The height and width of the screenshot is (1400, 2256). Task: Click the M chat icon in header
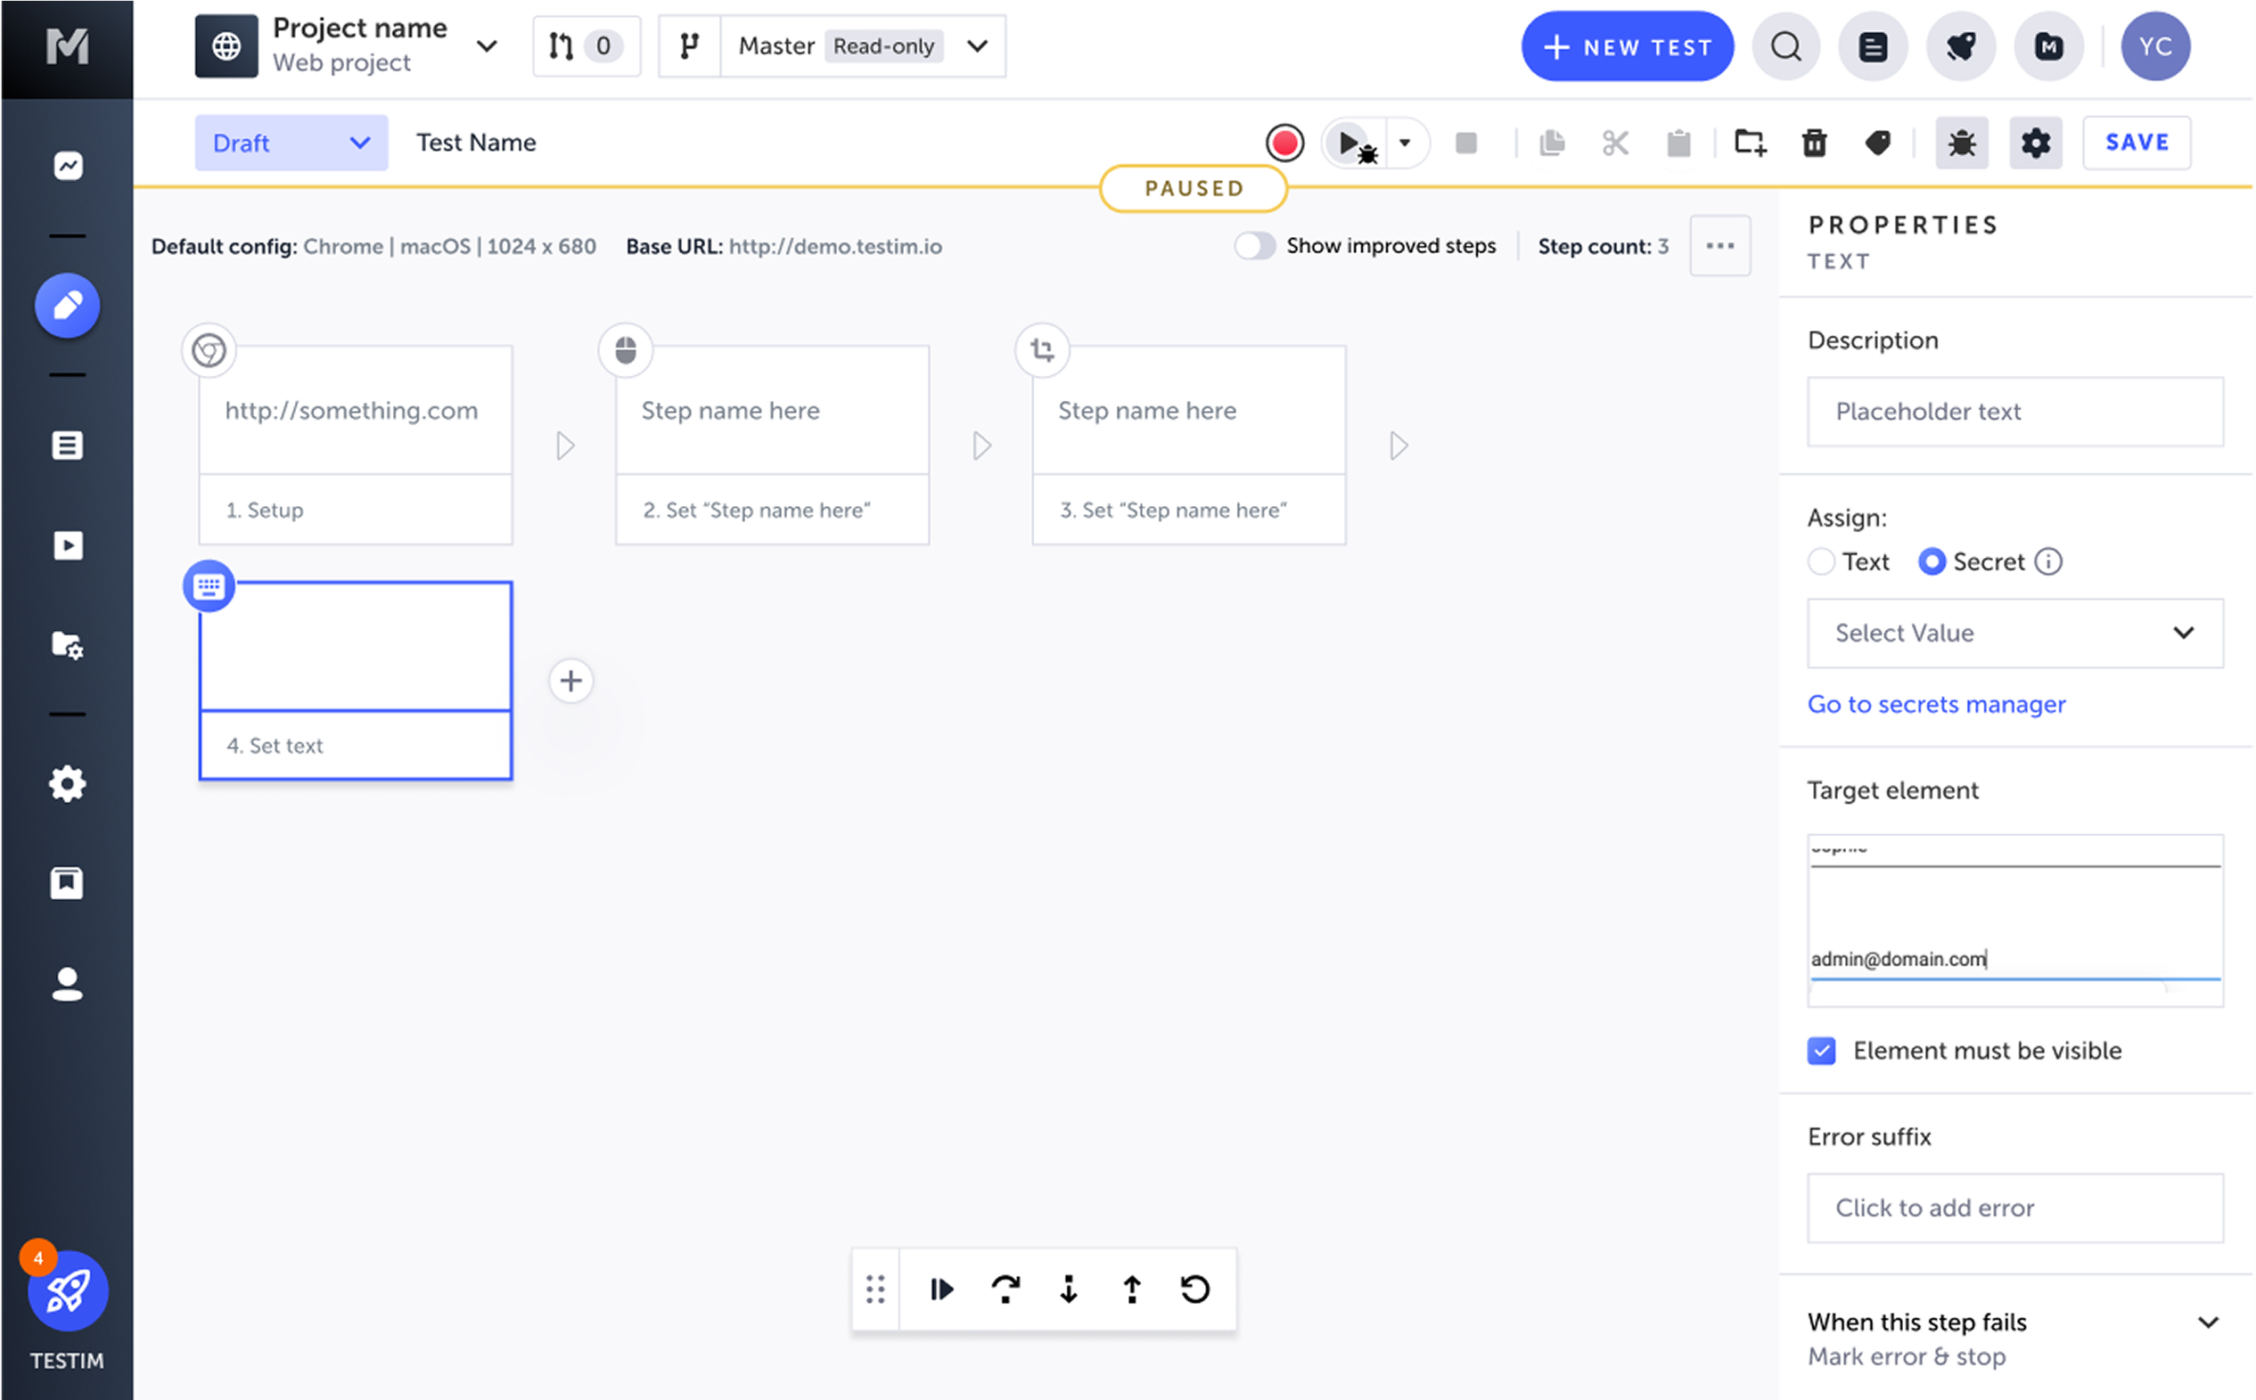2050,46
